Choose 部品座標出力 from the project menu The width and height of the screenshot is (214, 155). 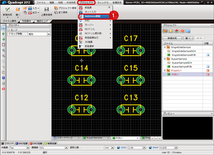pyautogui.click(x=95, y=38)
